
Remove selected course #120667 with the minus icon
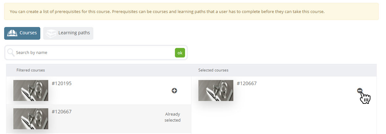point(360,90)
